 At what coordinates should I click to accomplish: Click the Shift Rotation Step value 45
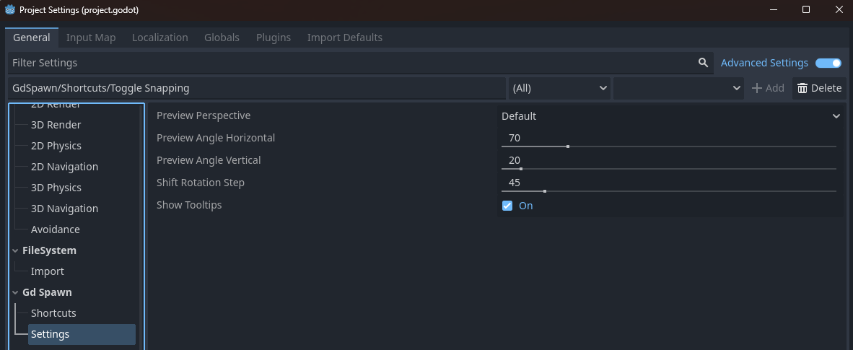[x=515, y=183]
